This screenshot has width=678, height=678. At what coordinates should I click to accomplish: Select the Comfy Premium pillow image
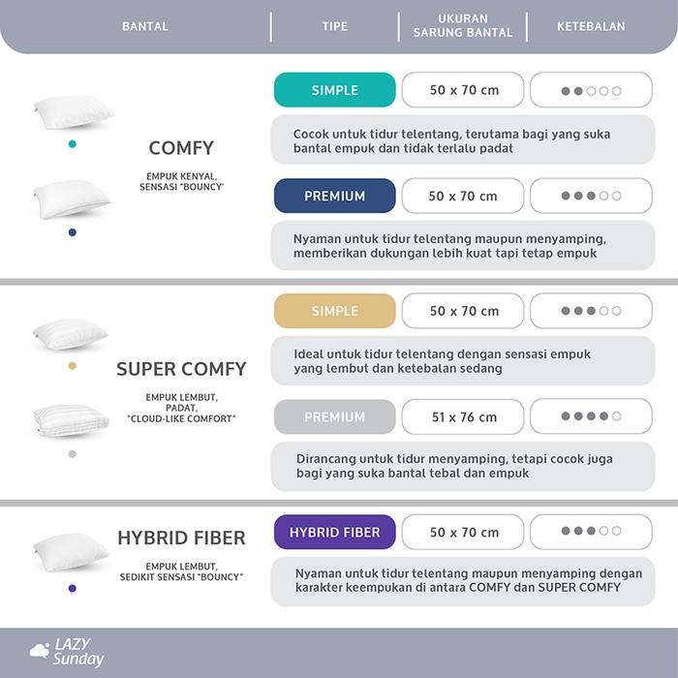[72, 198]
